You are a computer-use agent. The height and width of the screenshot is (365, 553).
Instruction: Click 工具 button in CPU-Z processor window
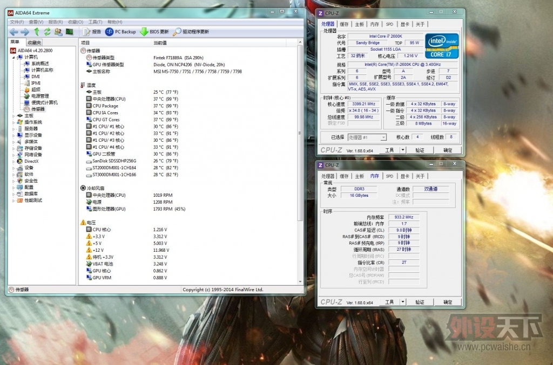click(x=389, y=150)
